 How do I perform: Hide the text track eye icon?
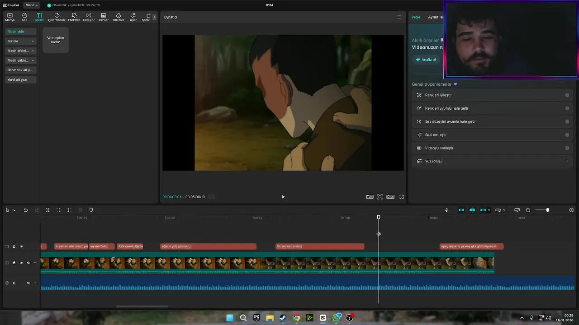21,246
